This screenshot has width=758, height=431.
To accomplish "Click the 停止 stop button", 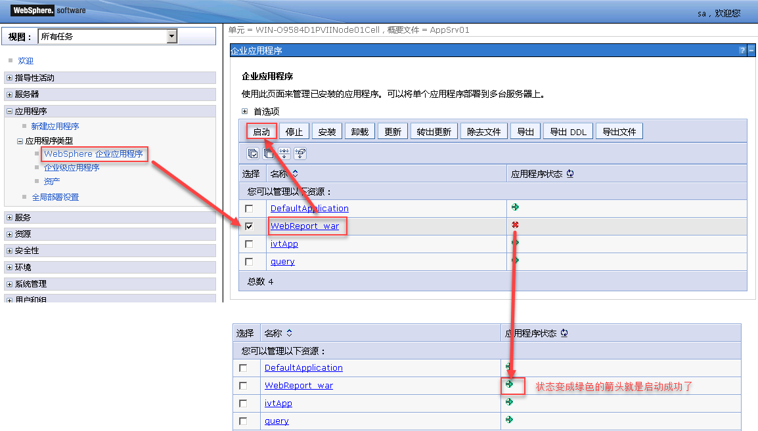I will pos(294,131).
